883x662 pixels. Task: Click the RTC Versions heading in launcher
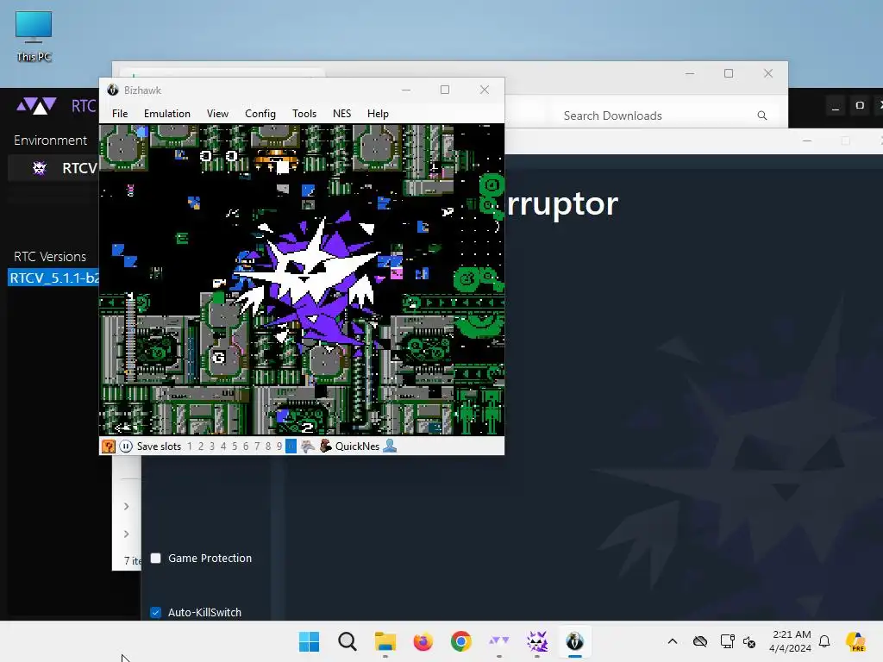pos(50,257)
